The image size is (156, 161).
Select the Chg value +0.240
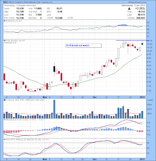[x=141, y=12]
